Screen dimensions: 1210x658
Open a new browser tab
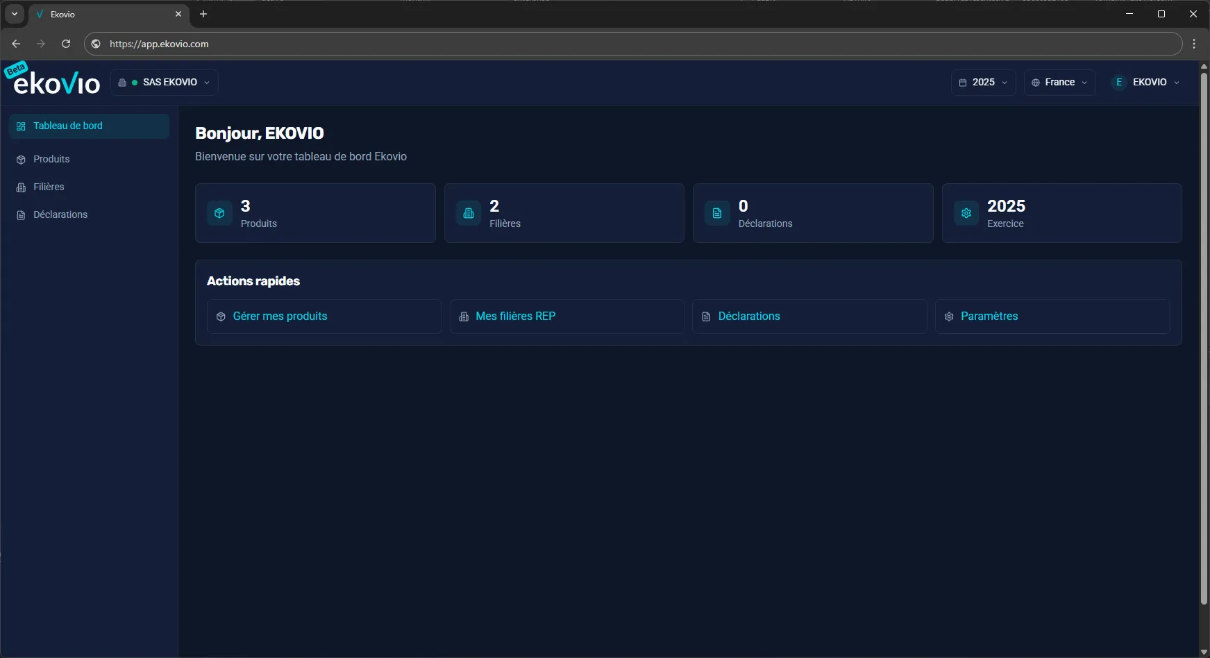click(203, 14)
